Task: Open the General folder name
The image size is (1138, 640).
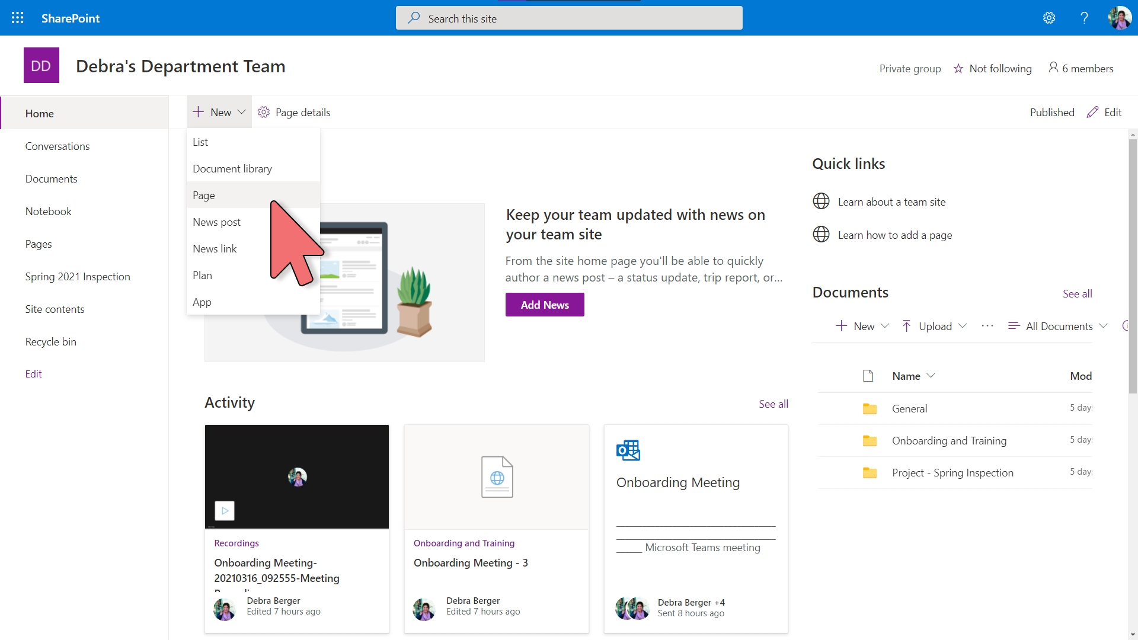Action: pyautogui.click(x=909, y=408)
